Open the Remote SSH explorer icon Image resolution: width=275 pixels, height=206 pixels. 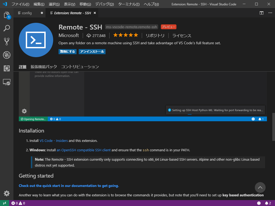7,82
